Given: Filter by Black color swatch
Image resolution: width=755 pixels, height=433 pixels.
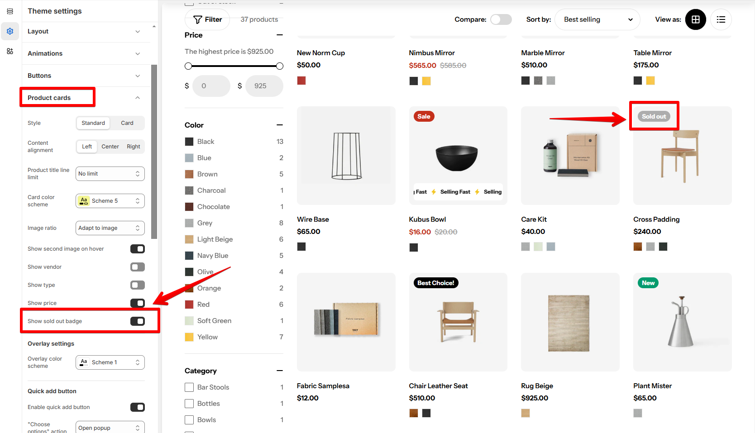Looking at the screenshot, I should [x=189, y=142].
